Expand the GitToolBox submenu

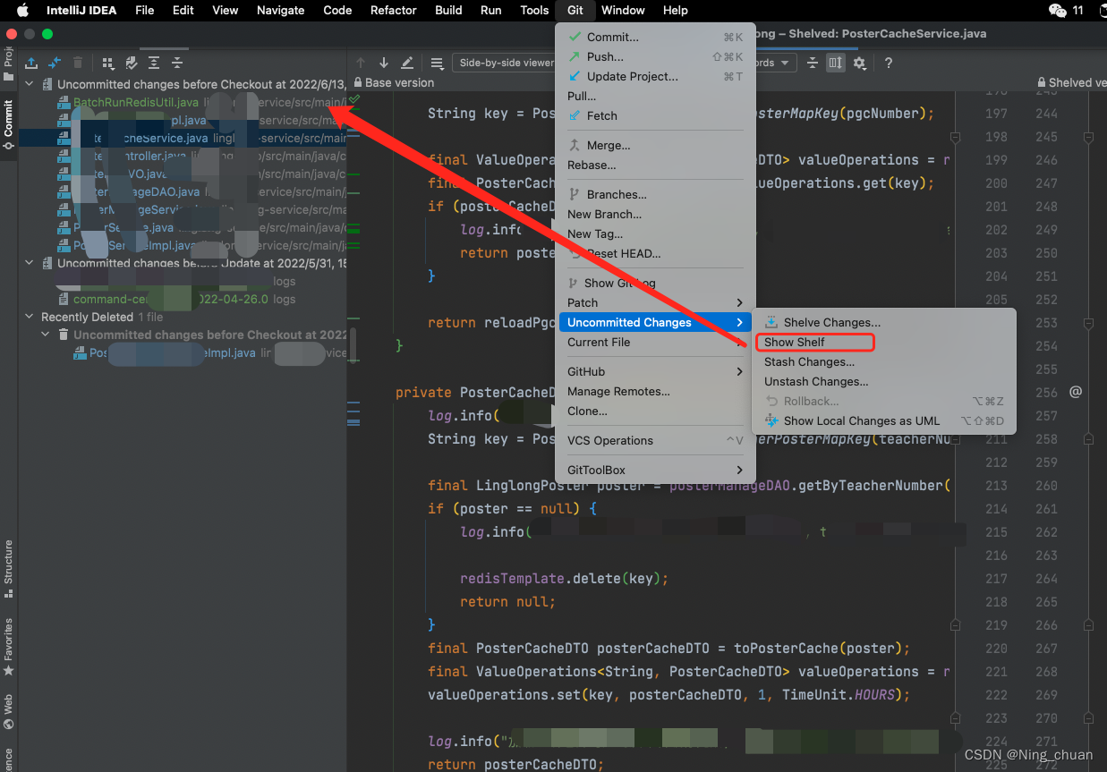pyautogui.click(x=655, y=470)
